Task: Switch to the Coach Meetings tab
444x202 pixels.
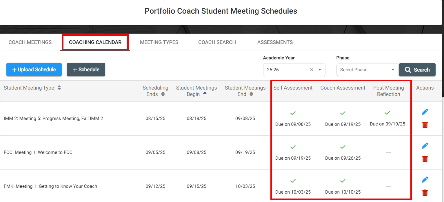Action: click(x=30, y=42)
